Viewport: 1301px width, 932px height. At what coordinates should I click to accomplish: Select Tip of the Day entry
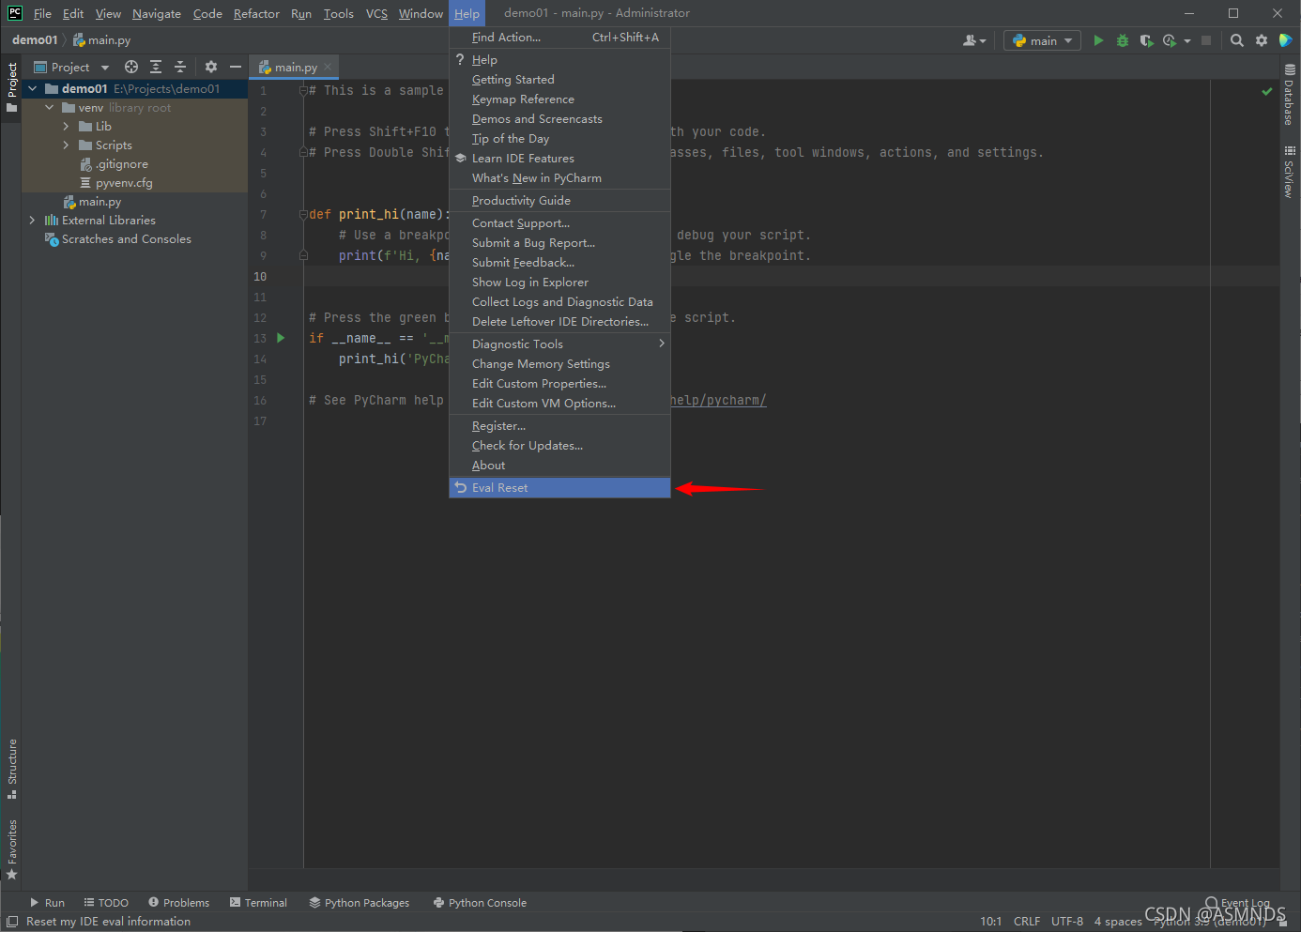[559, 139]
